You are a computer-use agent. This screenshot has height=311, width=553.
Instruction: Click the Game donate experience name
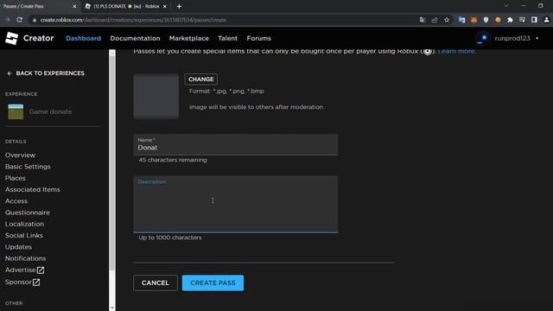pyautogui.click(x=50, y=111)
